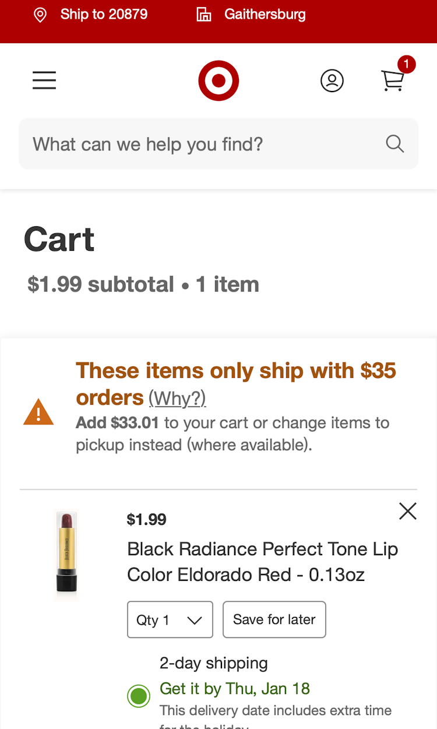Image resolution: width=437 pixels, height=729 pixels.
Task: Click the Gaithersburg store icon
Action: pyautogui.click(x=204, y=15)
